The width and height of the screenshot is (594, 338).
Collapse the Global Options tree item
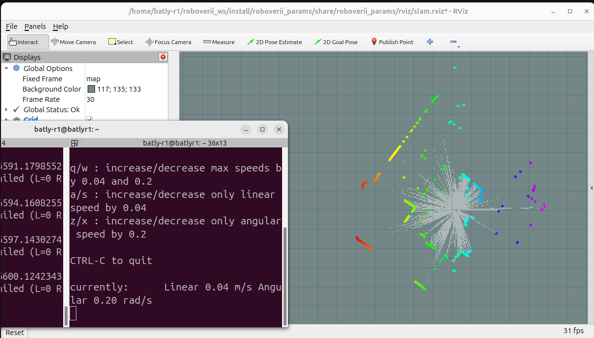6,69
